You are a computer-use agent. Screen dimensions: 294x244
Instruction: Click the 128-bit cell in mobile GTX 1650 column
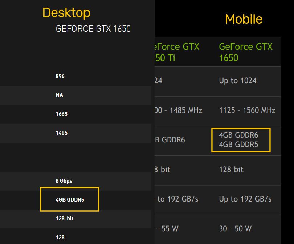coord(231,170)
